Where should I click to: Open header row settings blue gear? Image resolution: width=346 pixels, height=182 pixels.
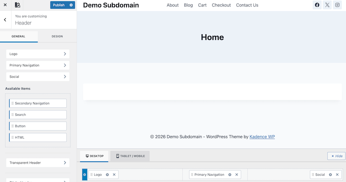[84, 175]
